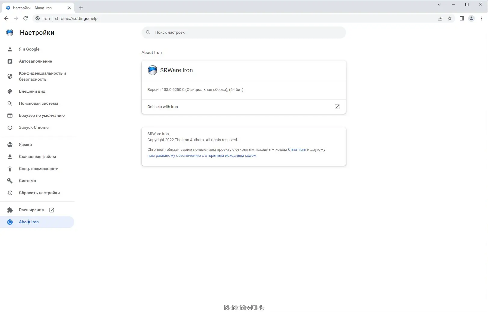The width and height of the screenshot is (488, 313).
Task: Click the 'About Iron' page heading
Action: click(152, 52)
